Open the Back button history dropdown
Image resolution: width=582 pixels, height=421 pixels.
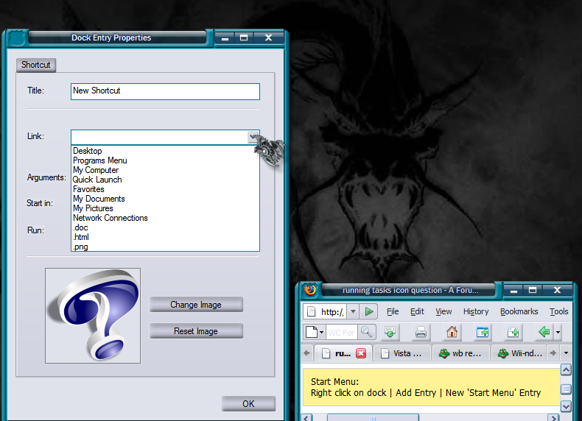click(558, 332)
